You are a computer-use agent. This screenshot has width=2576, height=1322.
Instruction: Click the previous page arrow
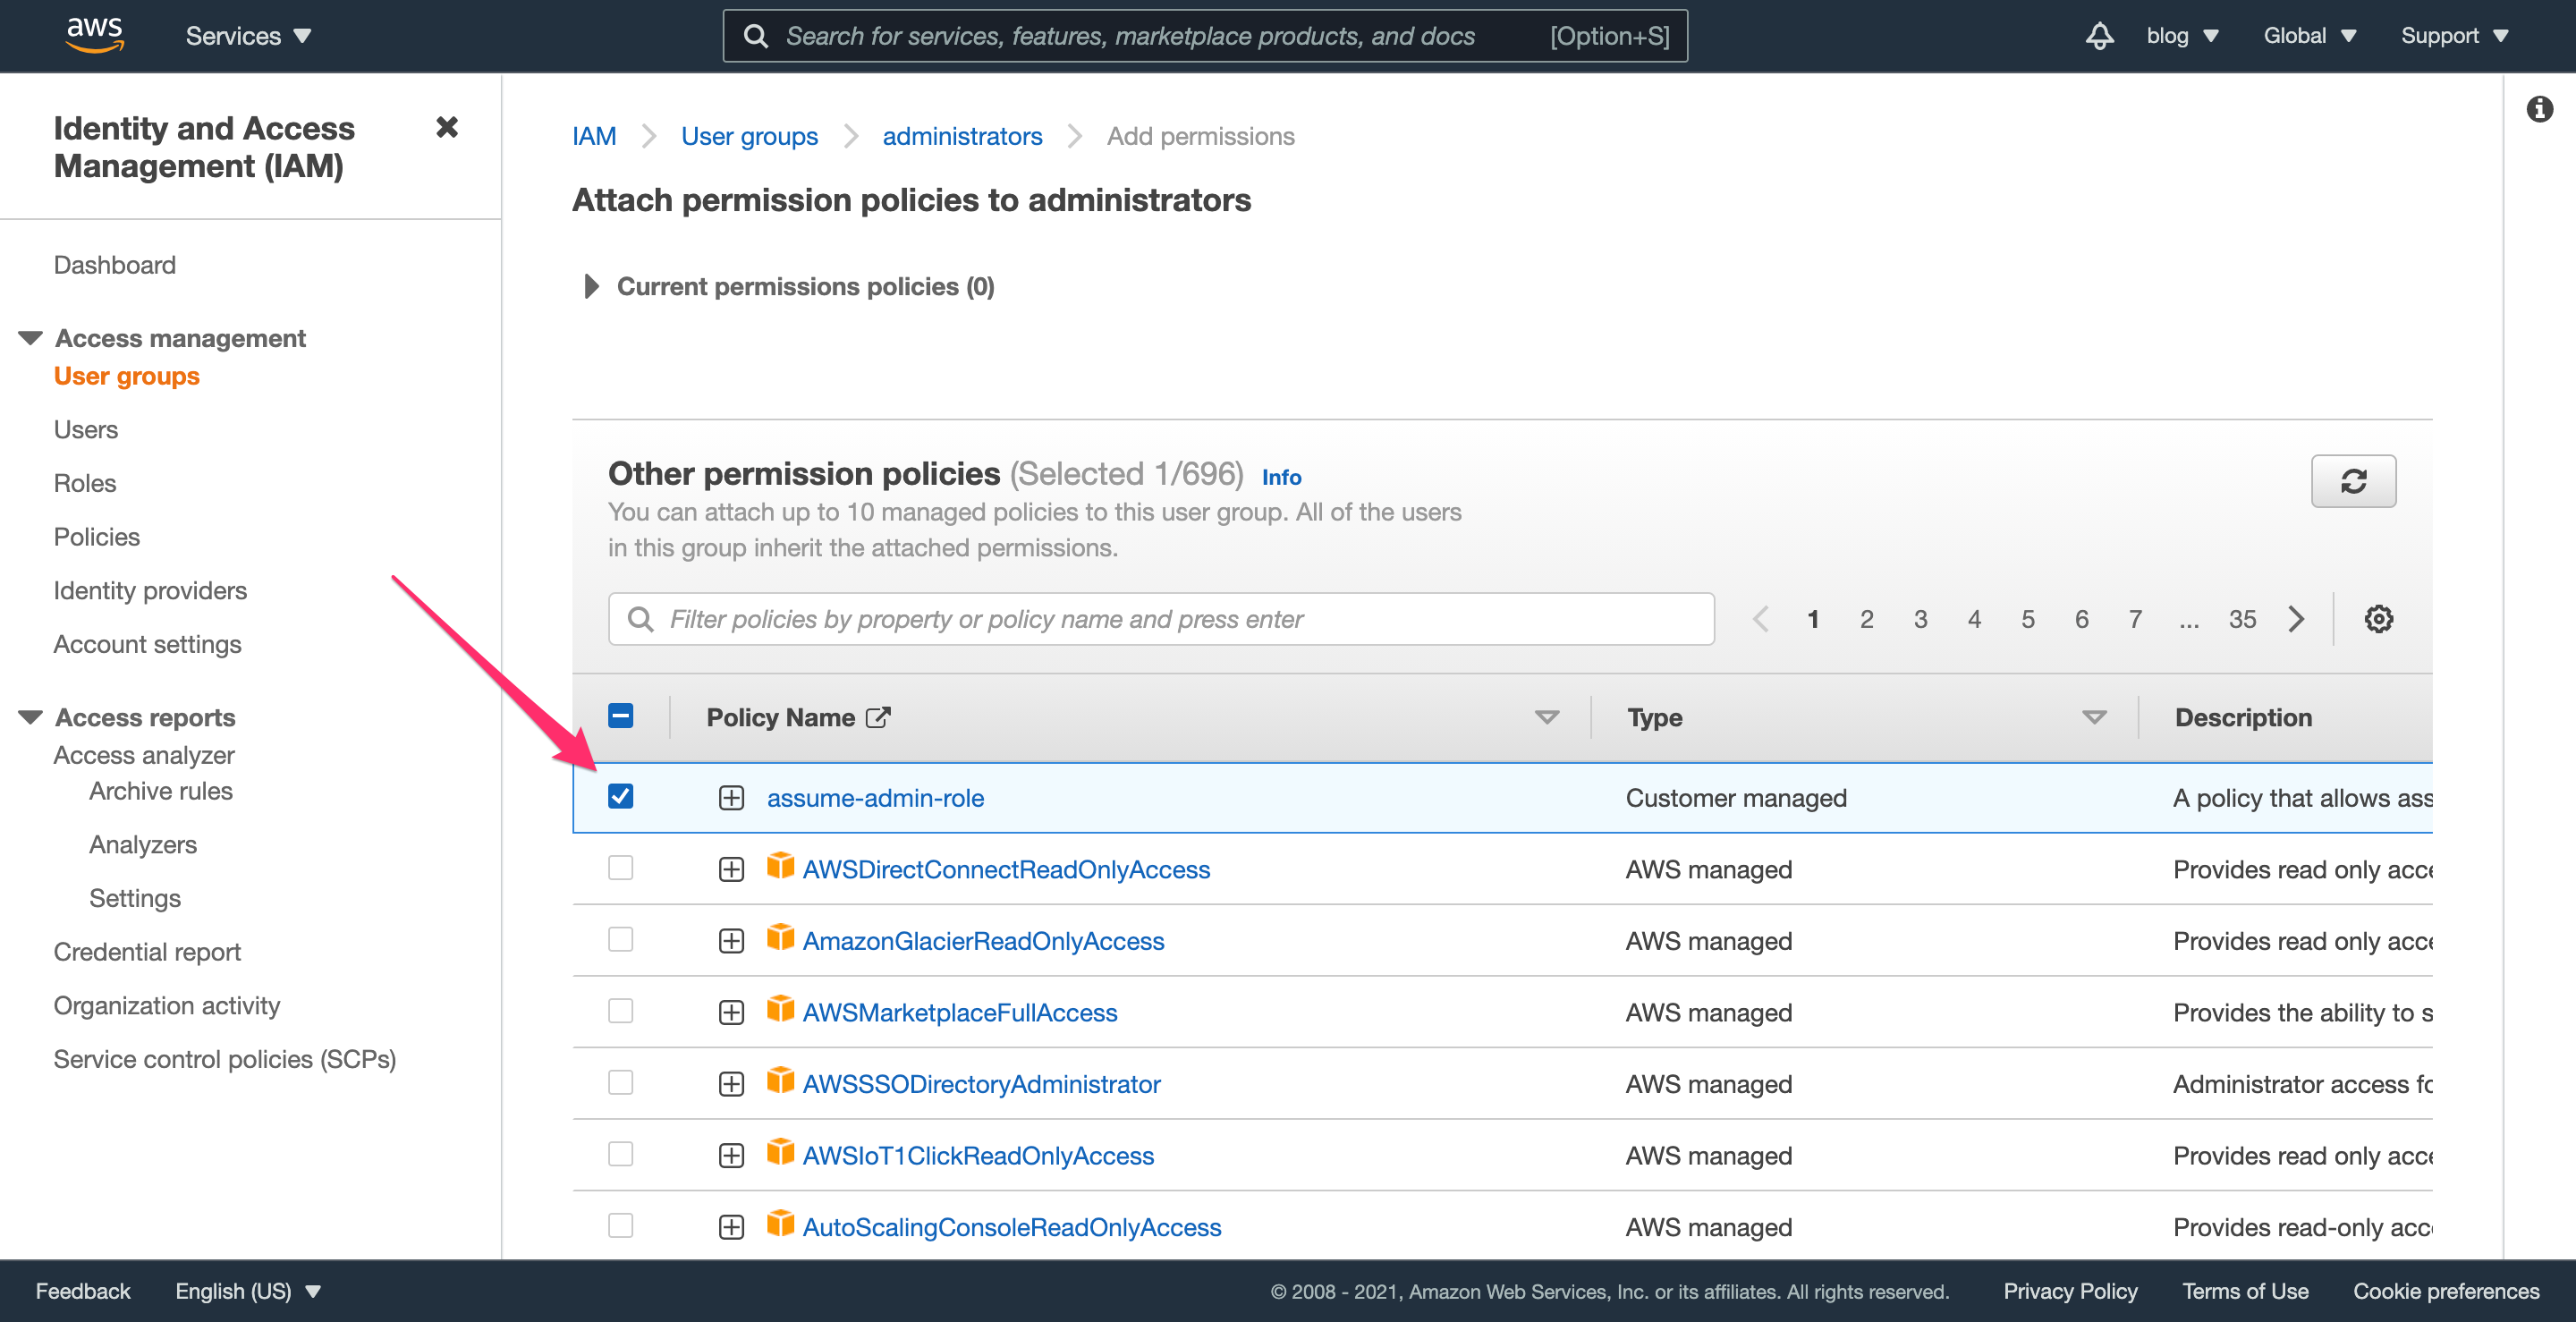tap(1761, 619)
